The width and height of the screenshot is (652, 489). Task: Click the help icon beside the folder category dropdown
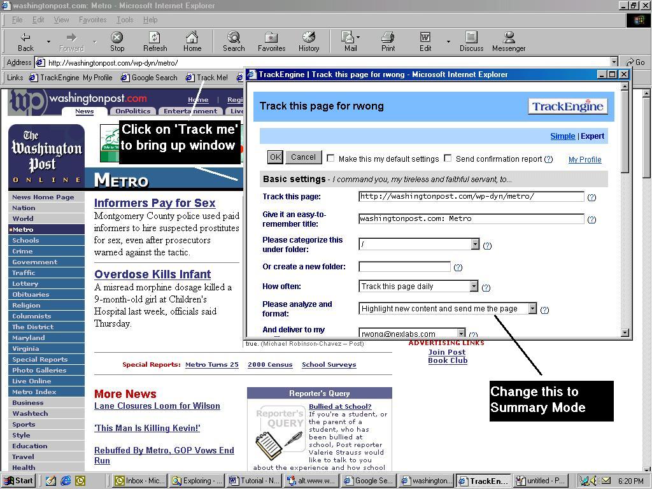click(487, 246)
